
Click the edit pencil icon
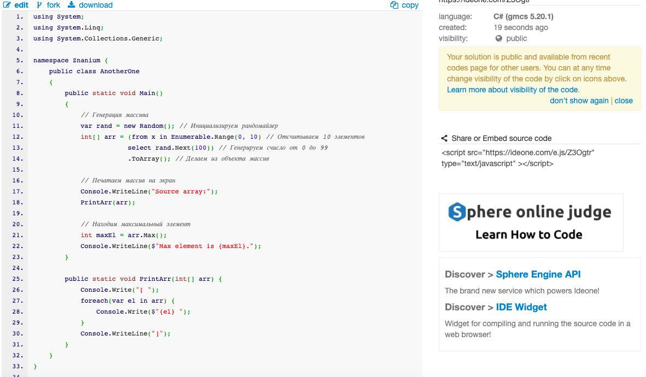click(7, 5)
